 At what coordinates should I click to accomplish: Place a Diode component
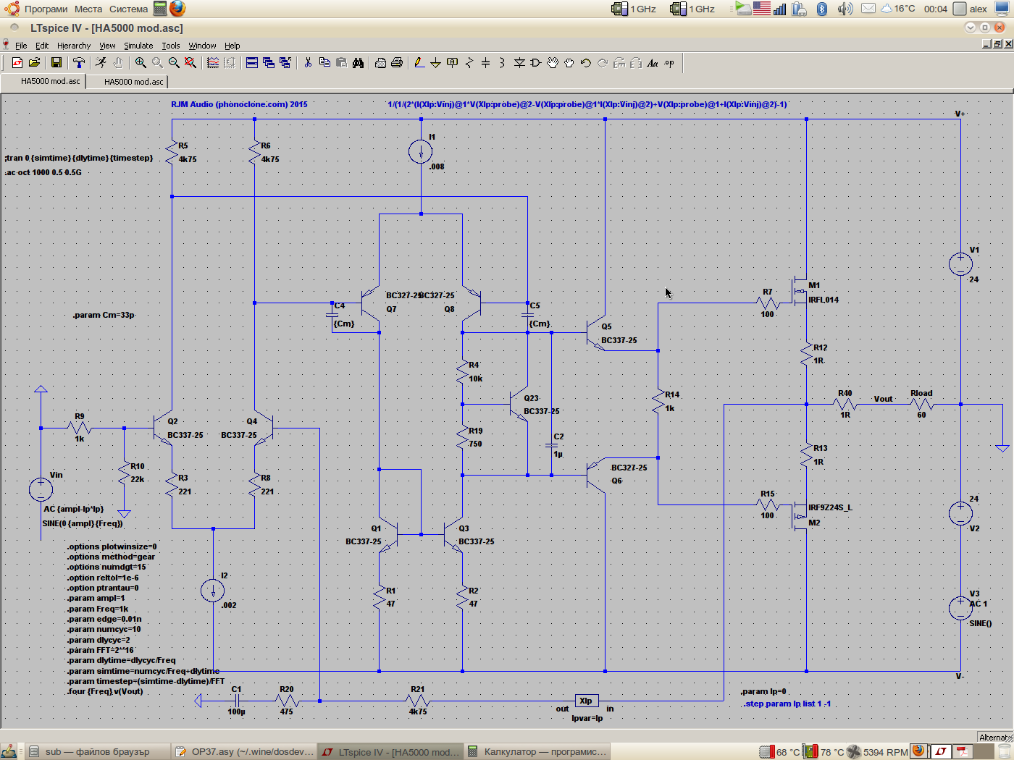point(519,63)
